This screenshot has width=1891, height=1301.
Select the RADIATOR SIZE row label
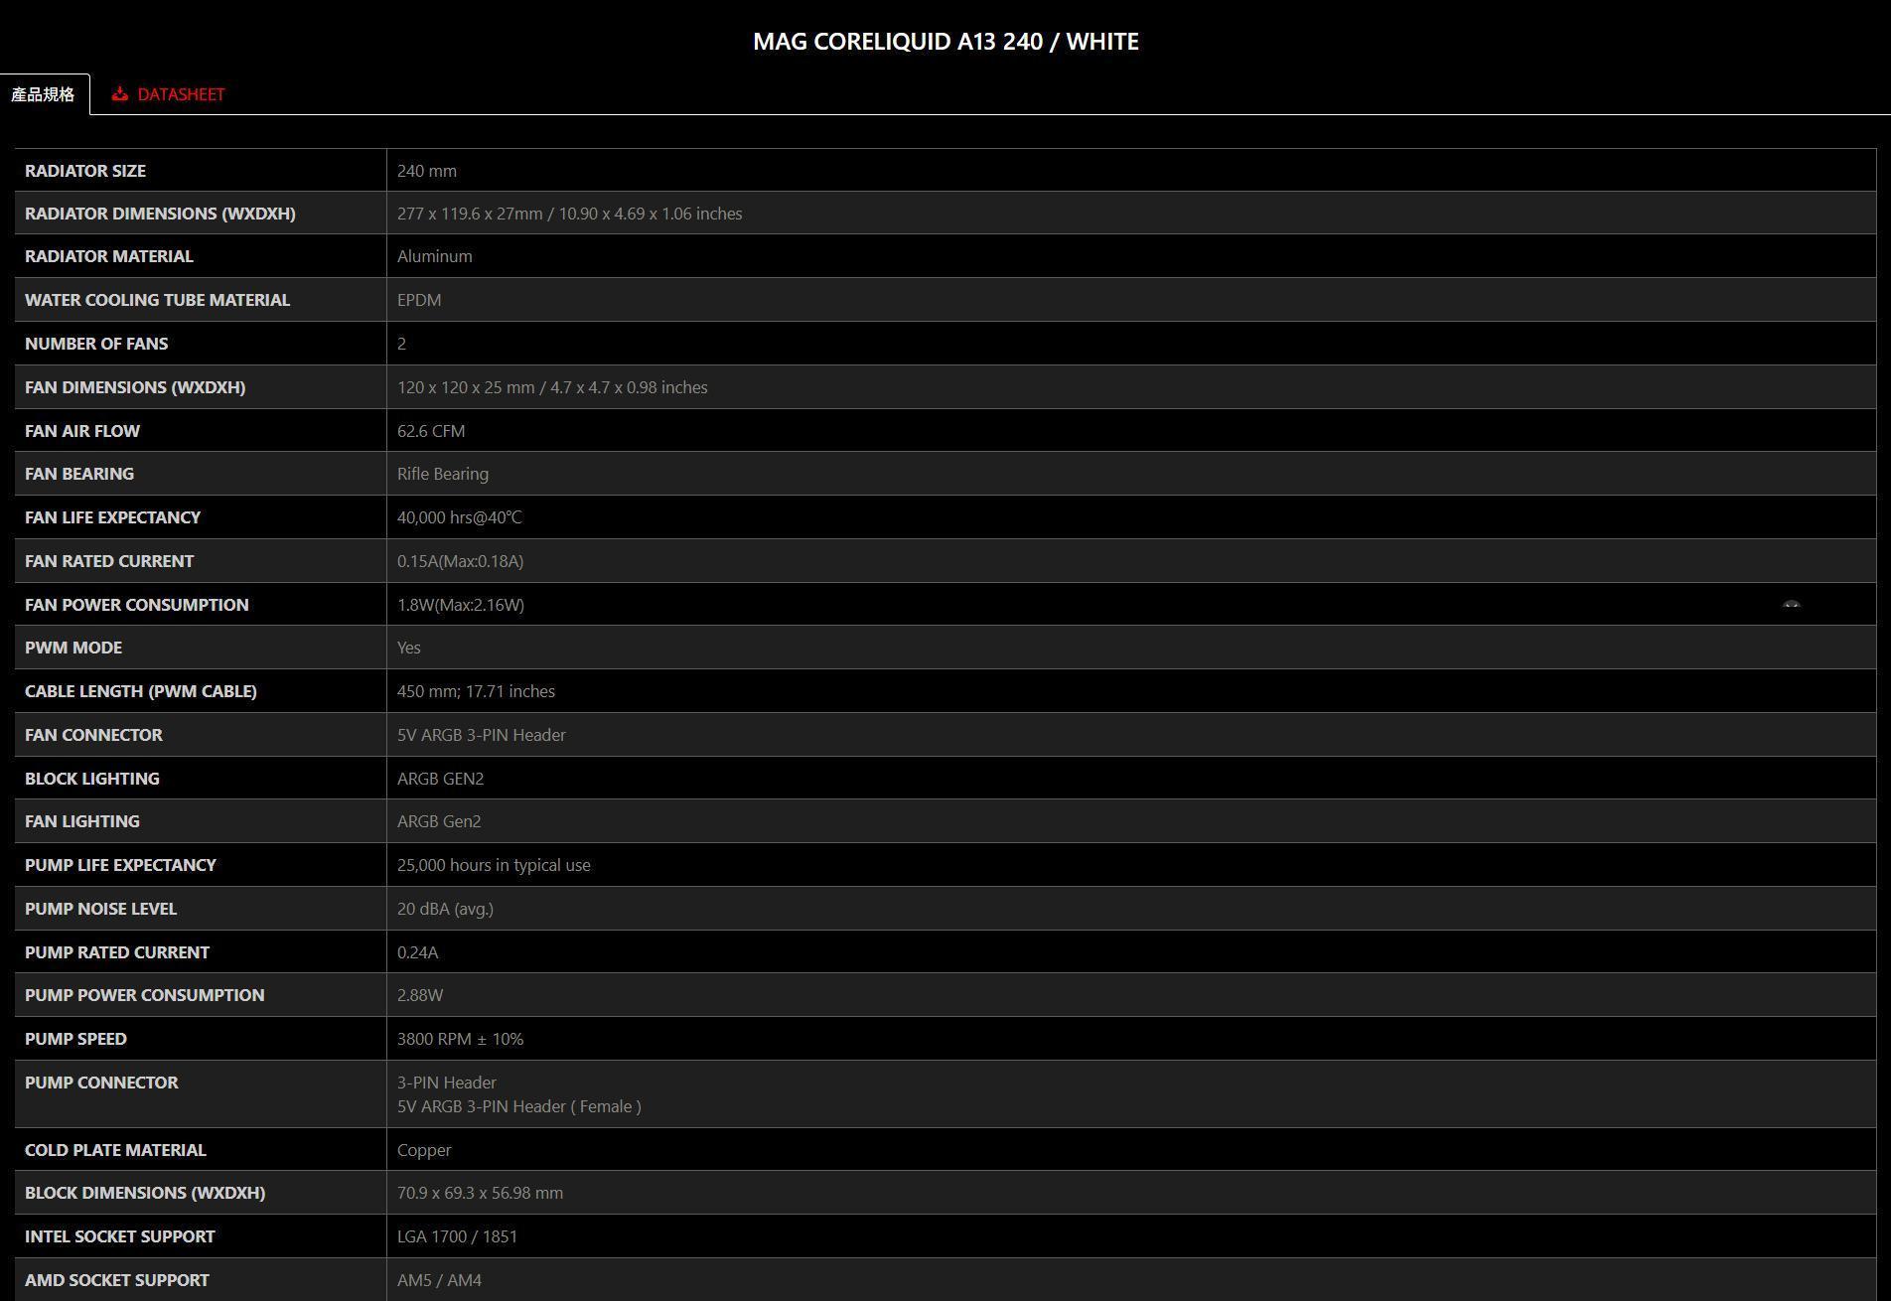pyautogui.click(x=85, y=171)
